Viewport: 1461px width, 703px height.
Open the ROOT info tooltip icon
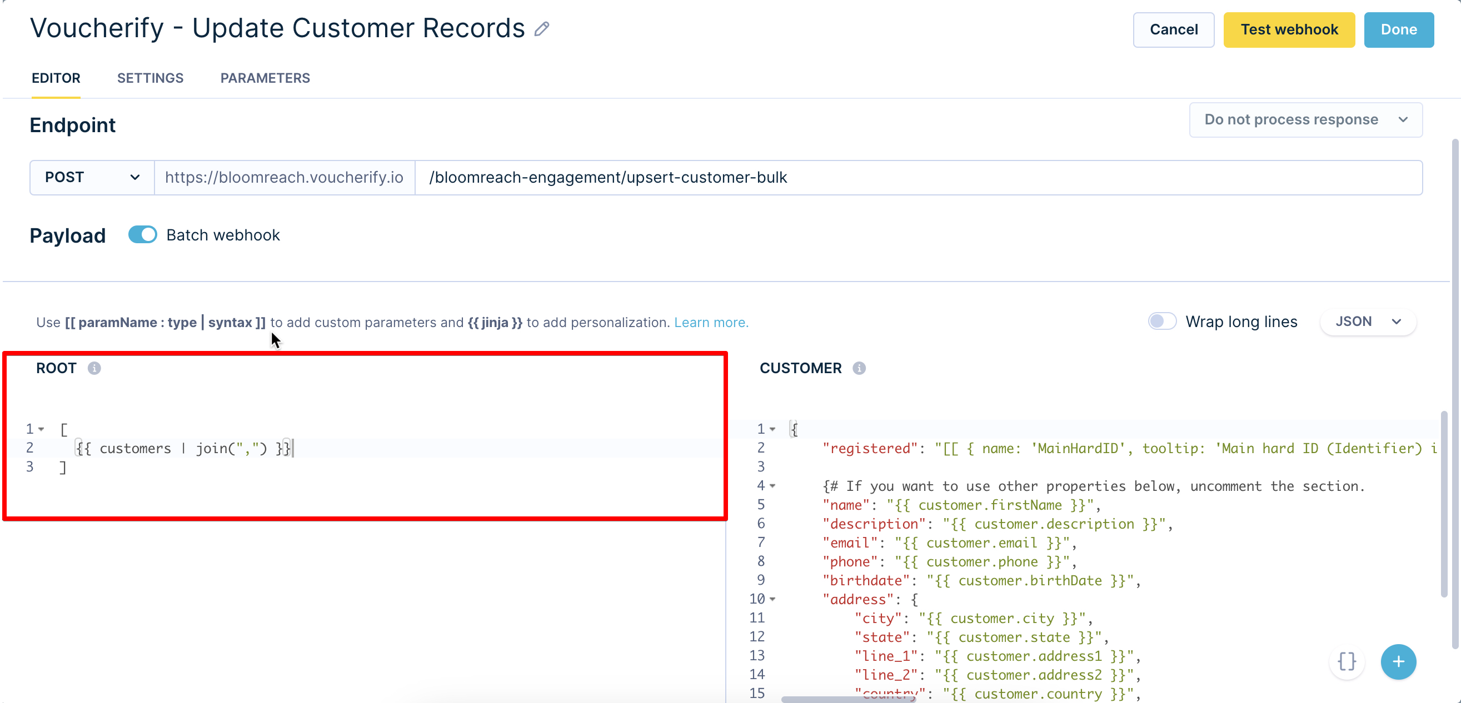(x=94, y=368)
